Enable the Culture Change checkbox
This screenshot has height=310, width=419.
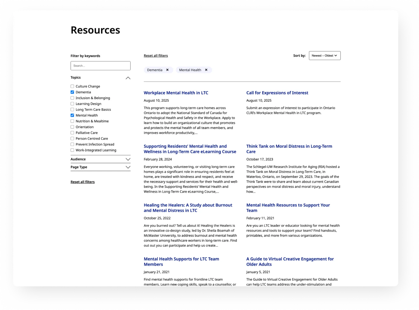click(72, 87)
